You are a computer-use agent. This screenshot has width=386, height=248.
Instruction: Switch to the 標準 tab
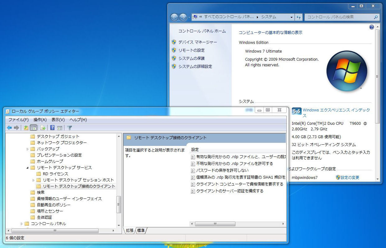pyautogui.click(x=141, y=230)
